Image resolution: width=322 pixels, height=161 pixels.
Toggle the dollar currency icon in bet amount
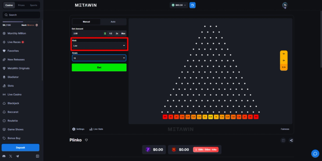[105, 33]
